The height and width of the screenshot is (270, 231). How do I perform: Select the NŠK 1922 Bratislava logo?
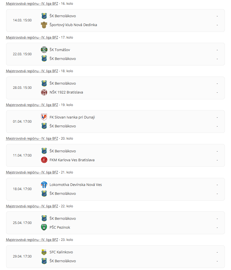[44, 92]
